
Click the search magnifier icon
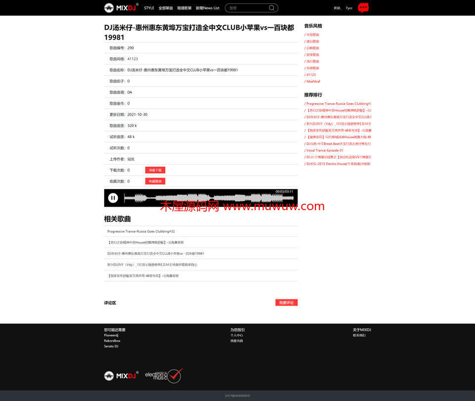click(x=271, y=8)
